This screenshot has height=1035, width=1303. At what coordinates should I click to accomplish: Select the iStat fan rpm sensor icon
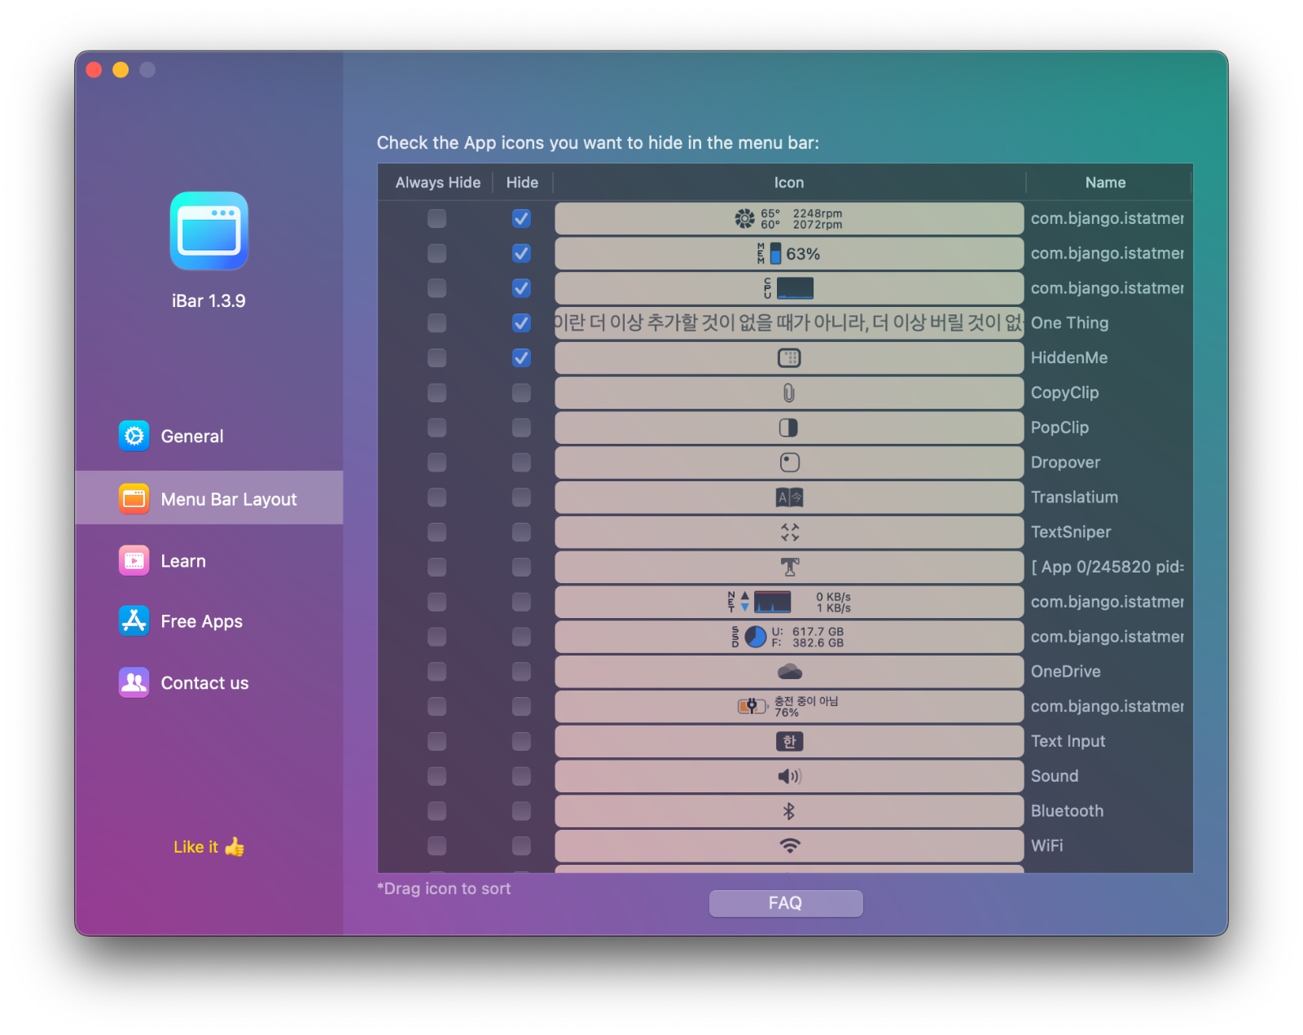point(789,218)
